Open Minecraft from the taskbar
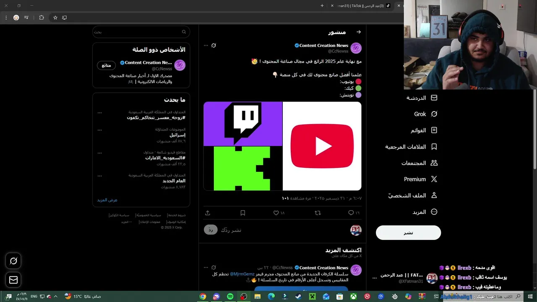Image resolution: width=537 pixels, height=302 pixels. pyautogui.click(x=312, y=297)
